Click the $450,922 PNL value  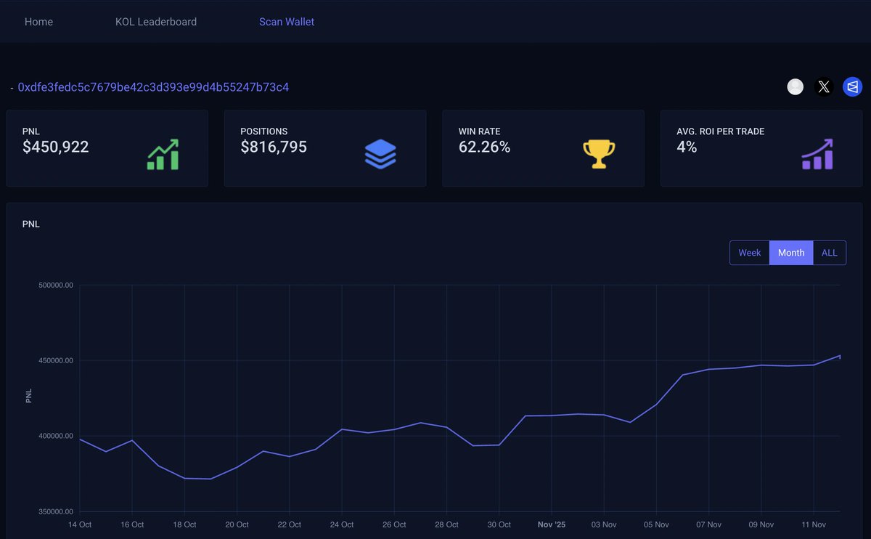56,147
